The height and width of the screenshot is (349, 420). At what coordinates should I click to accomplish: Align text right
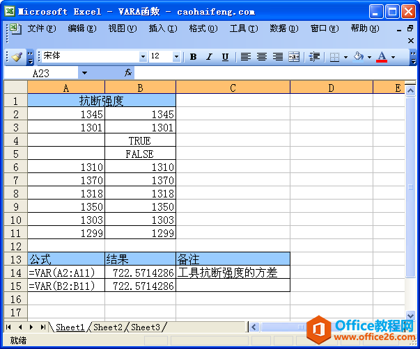[278, 57]
